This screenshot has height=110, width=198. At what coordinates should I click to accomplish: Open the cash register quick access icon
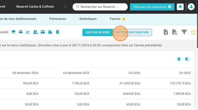(50, 32)
